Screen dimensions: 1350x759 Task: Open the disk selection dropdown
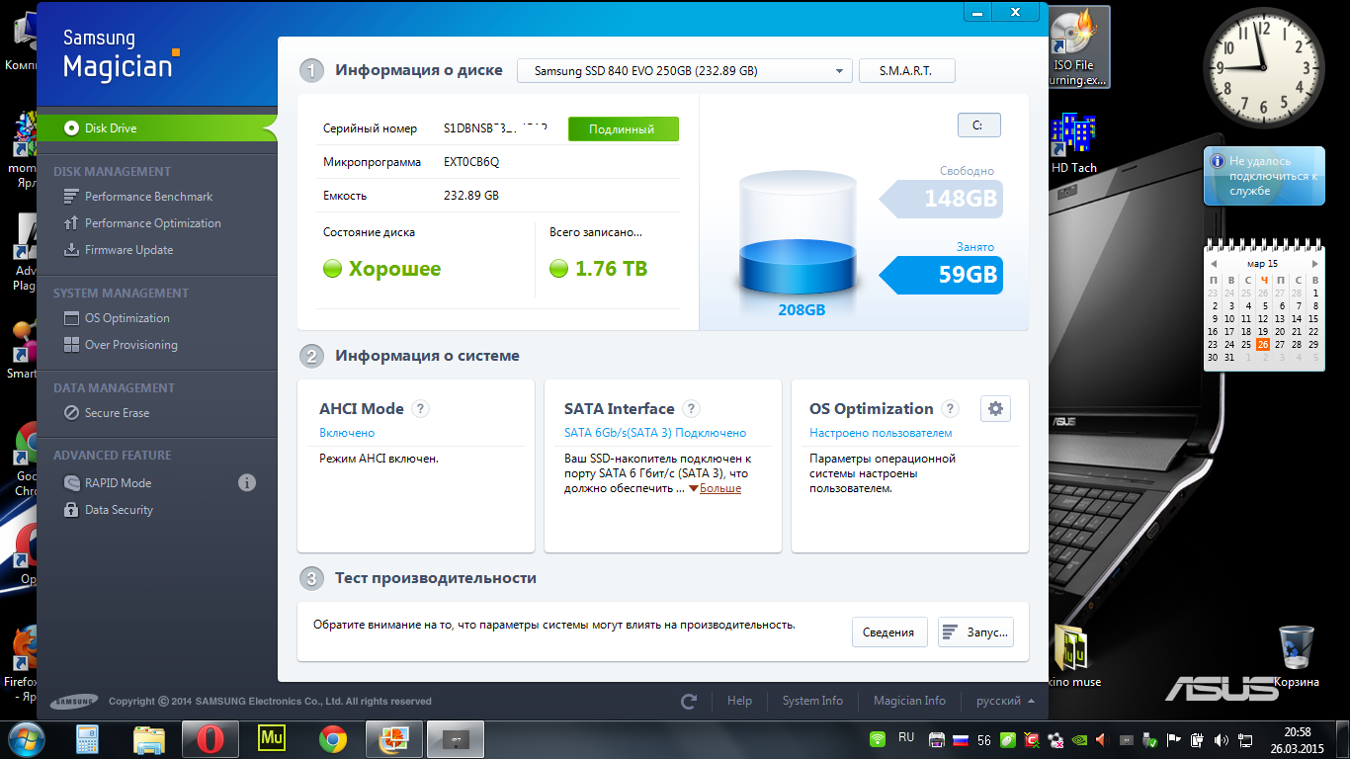pyautogui.click(x=685, y=71)
